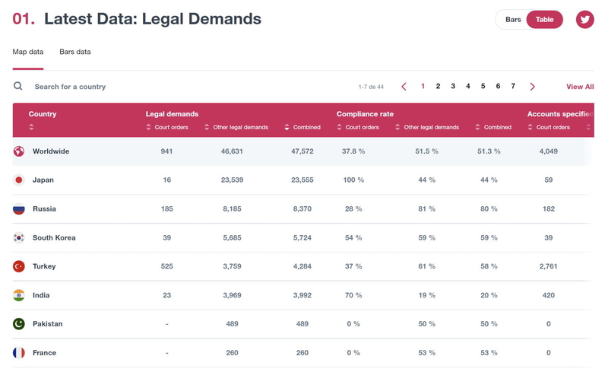Sort Compliance rate by Court orders

point(340,127)
